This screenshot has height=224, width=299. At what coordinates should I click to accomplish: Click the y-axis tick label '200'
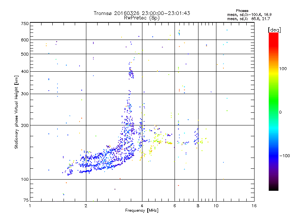point(25,125)
